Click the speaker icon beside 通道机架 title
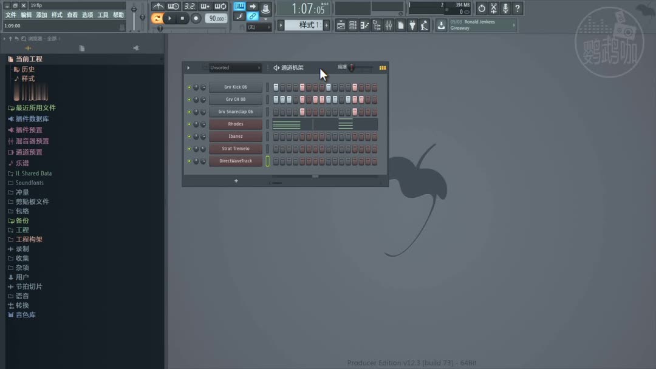 tap(276, 67)
